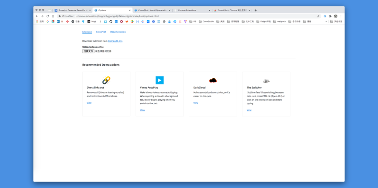Click the DarkCloud cloud icon

click(213, 80)
